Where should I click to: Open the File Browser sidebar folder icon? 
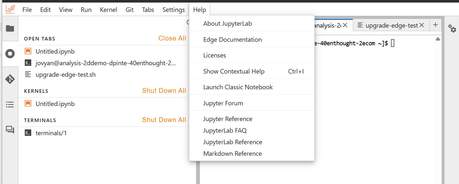coord(10,29)
